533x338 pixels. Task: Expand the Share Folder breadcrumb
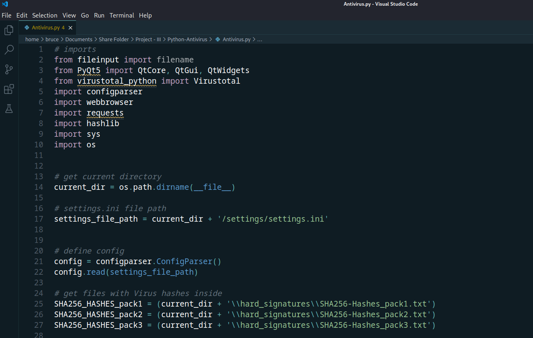pos(114,39)
